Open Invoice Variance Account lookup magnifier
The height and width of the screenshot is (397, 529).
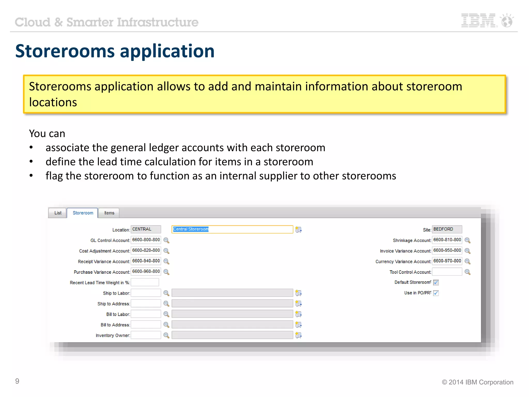pyautogui.click(x=467, y=251)
